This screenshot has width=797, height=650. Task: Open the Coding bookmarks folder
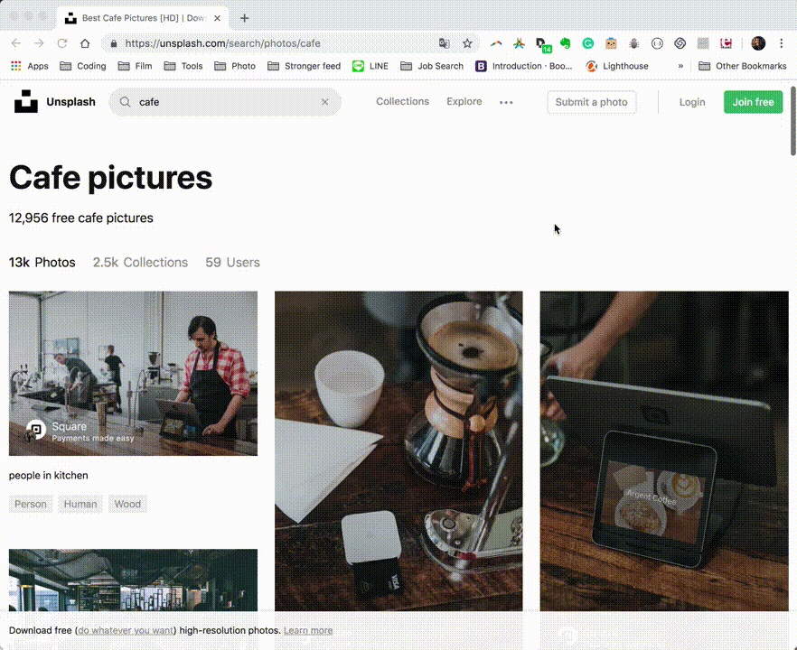pyautogui.click(x=83, y=66)
